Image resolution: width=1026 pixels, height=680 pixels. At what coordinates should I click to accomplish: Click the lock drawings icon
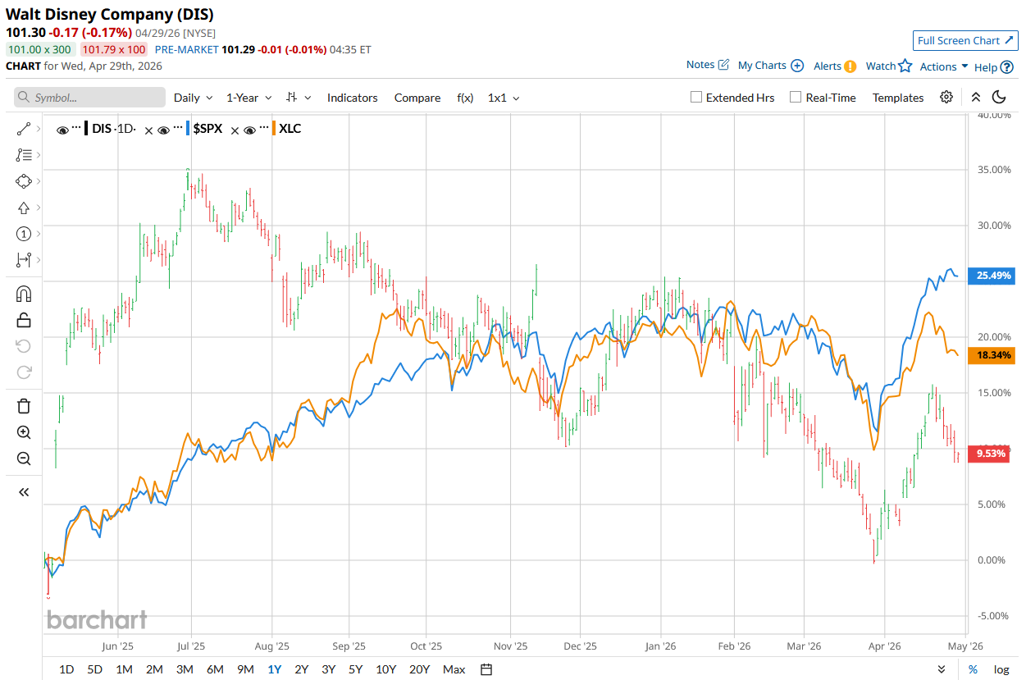pos(24,320)
